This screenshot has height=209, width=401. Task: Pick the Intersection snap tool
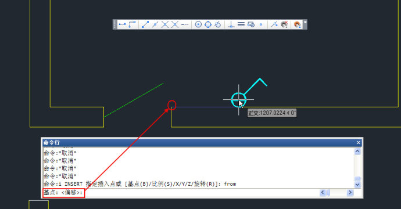click(165, 24)
